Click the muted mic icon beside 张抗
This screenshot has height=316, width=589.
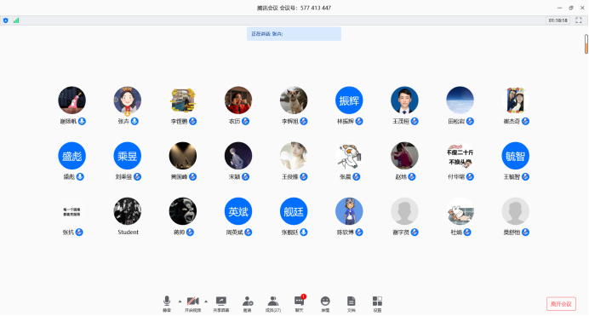tap(79, 233)
